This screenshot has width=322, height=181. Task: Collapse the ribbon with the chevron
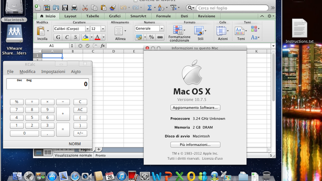(x=262, y=16)
